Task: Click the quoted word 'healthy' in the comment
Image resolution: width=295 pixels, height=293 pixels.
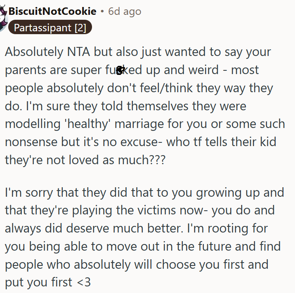Action: [x=87, y=124]
